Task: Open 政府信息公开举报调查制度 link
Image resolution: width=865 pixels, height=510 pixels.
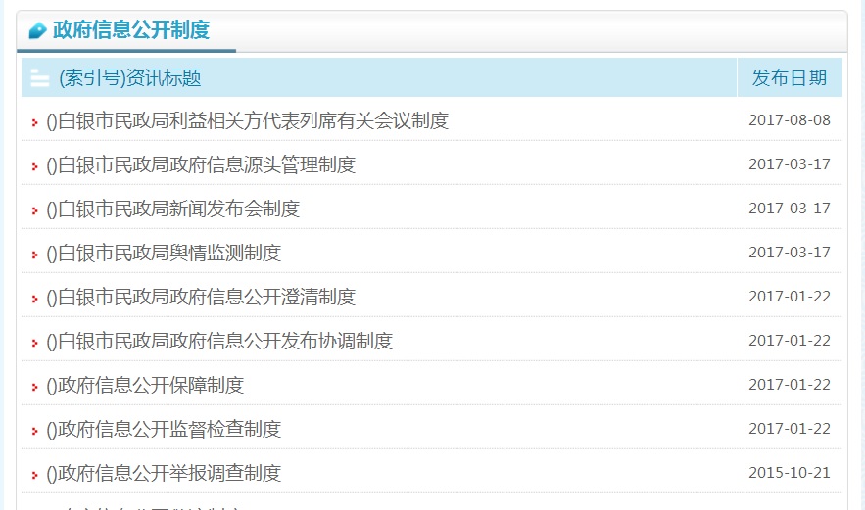Action: [x=164, y=474]
